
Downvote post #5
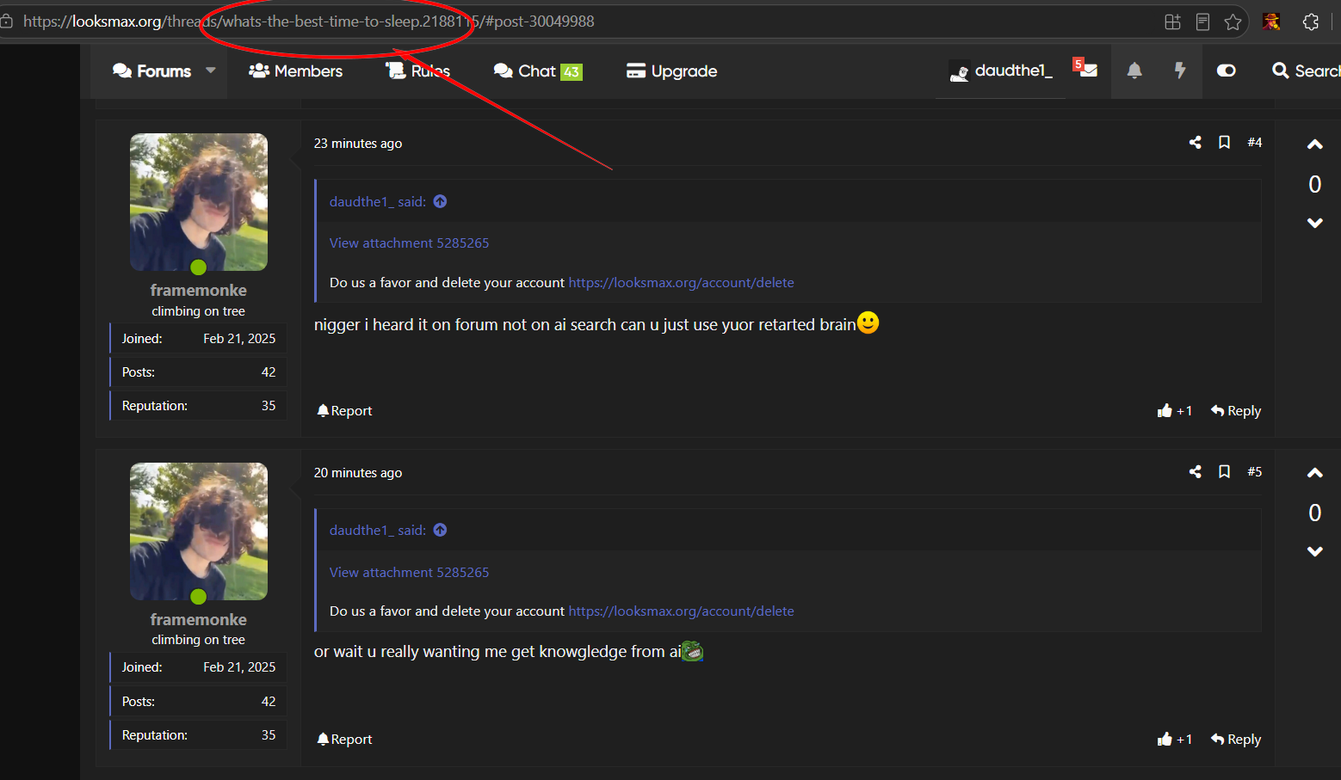1315,551
